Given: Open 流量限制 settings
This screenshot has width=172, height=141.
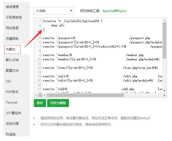Looking at the screenshot, I should click(12, 39).
